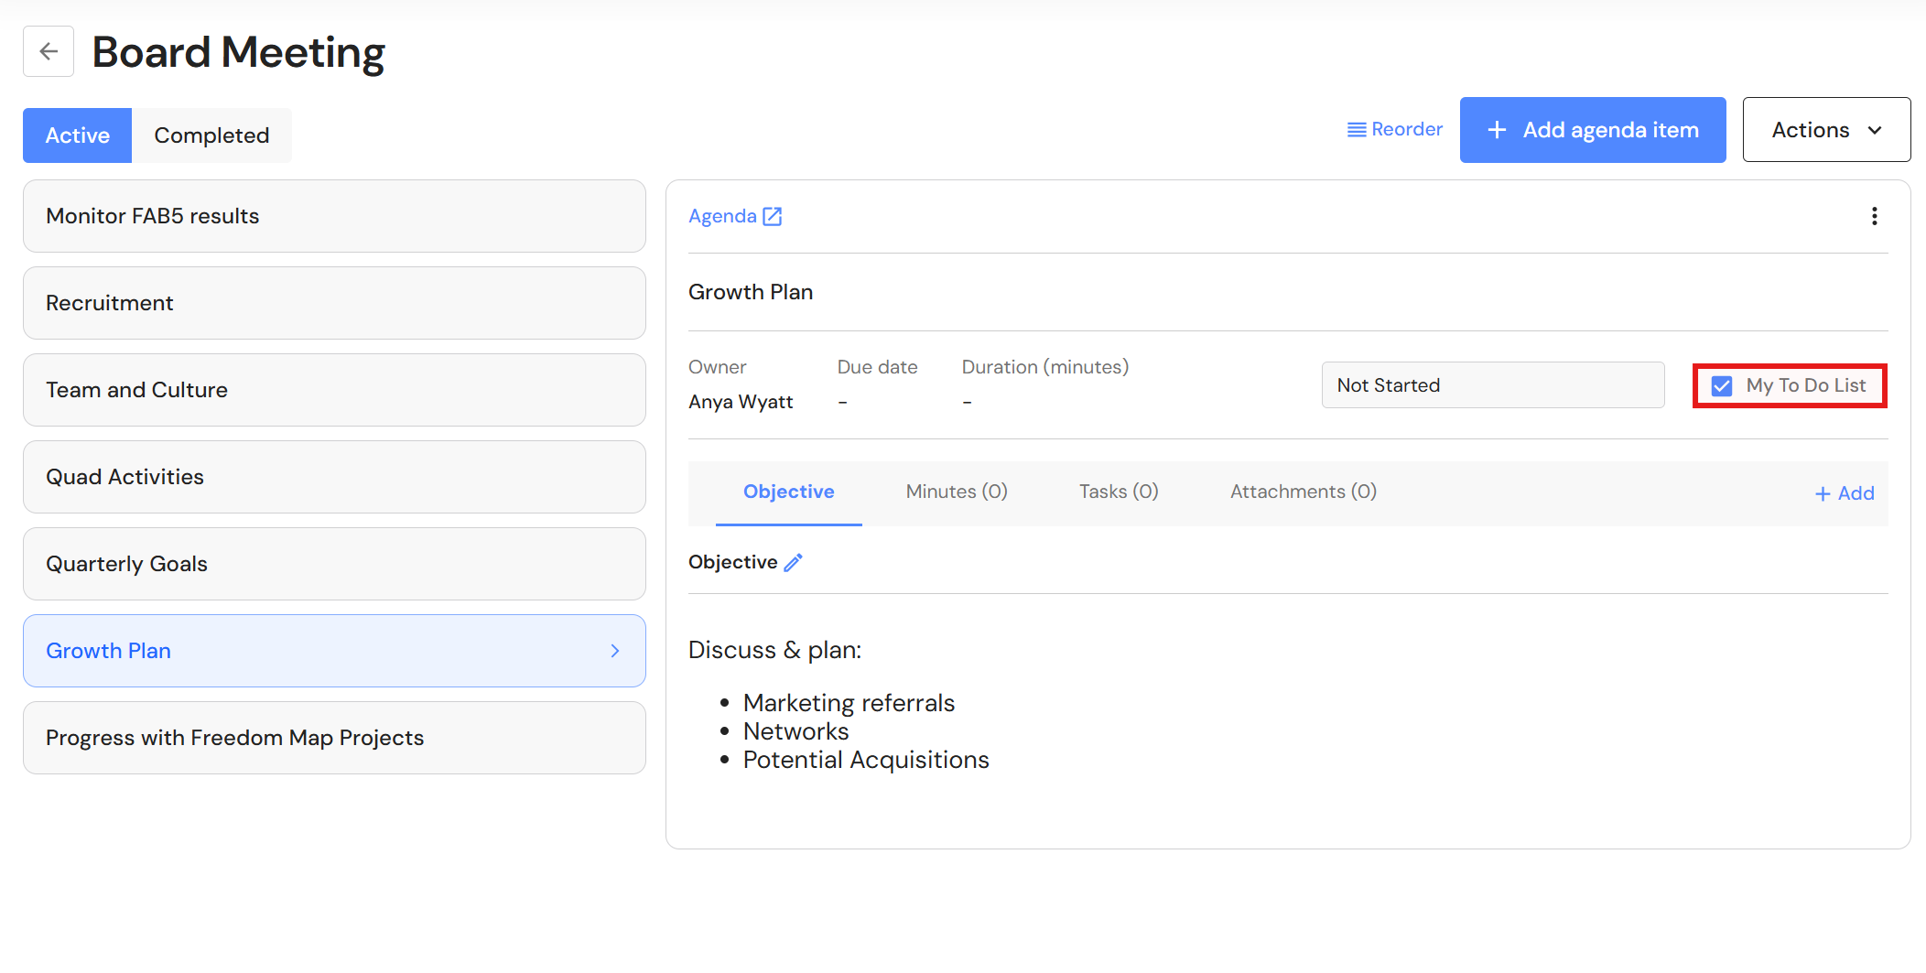Viewport: 1926px width, 973px height.
Task: Click the Reorder list icon
Action: tap(1357, 130)
